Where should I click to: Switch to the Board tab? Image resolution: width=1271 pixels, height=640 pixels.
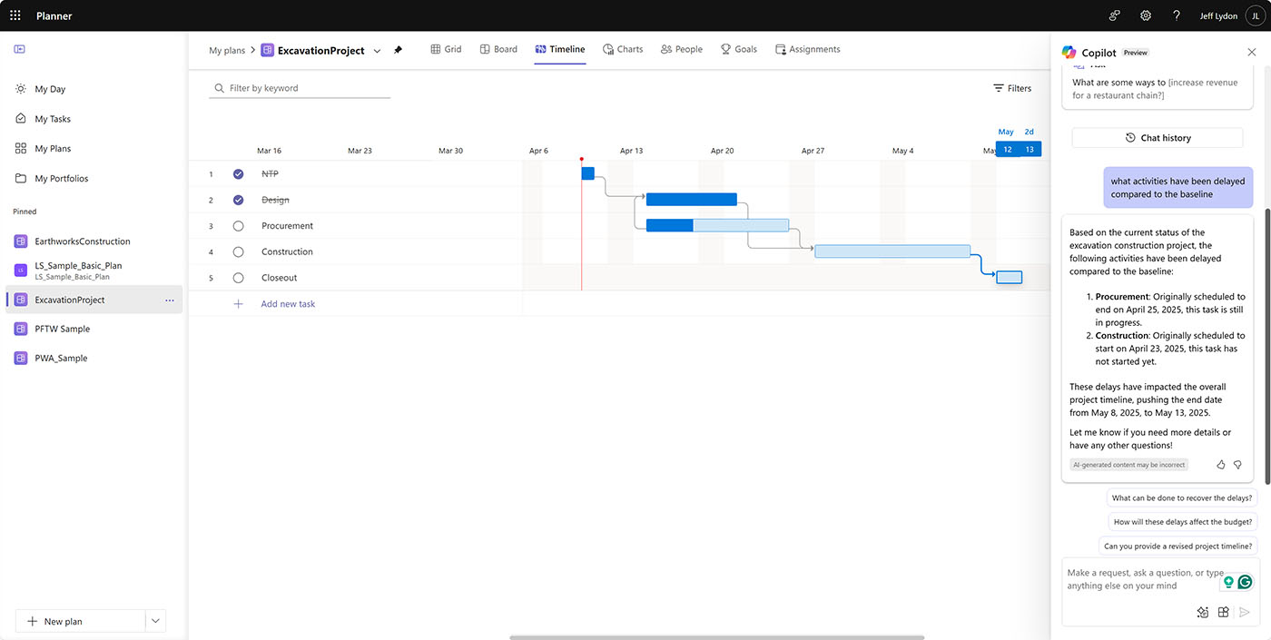pos(498,49)
